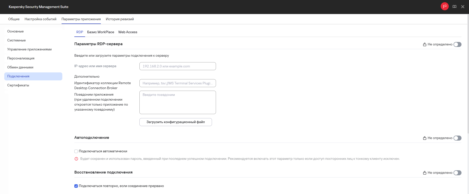Viewport: 469px width, 194px height.
Task: Open Сертификаты section in sidebar
Action: coord(18,85)
